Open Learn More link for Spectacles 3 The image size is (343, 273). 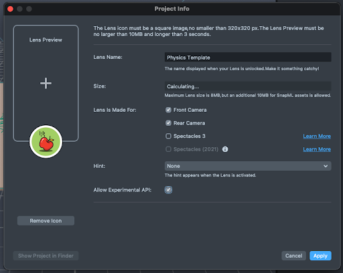pos(317,136)
